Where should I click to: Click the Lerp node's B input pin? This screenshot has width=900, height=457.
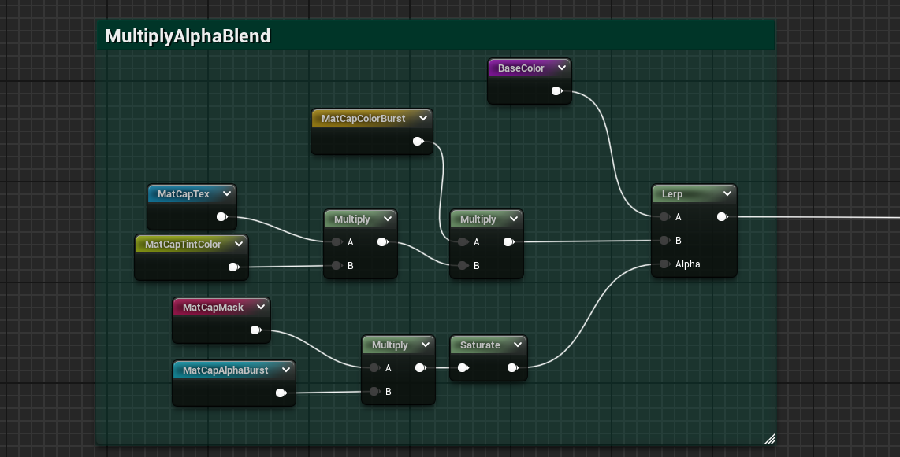coord(664,241)
